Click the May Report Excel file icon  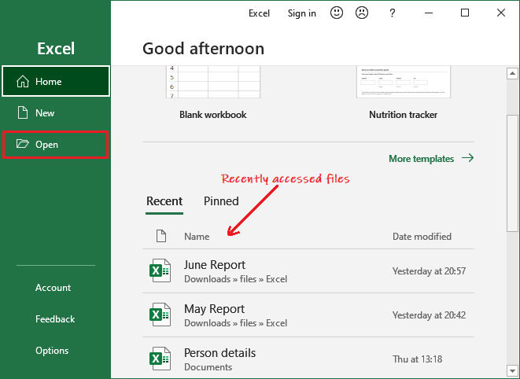pyautogui.click(x=160, y=315)
